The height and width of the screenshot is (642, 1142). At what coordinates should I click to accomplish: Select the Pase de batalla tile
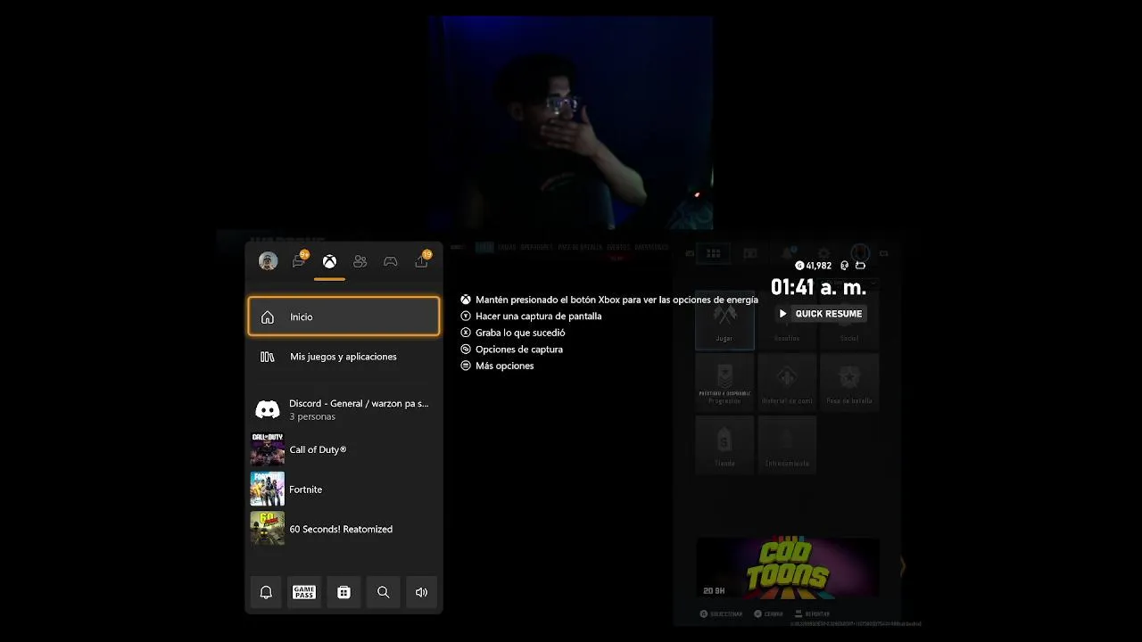pos(849,382)
